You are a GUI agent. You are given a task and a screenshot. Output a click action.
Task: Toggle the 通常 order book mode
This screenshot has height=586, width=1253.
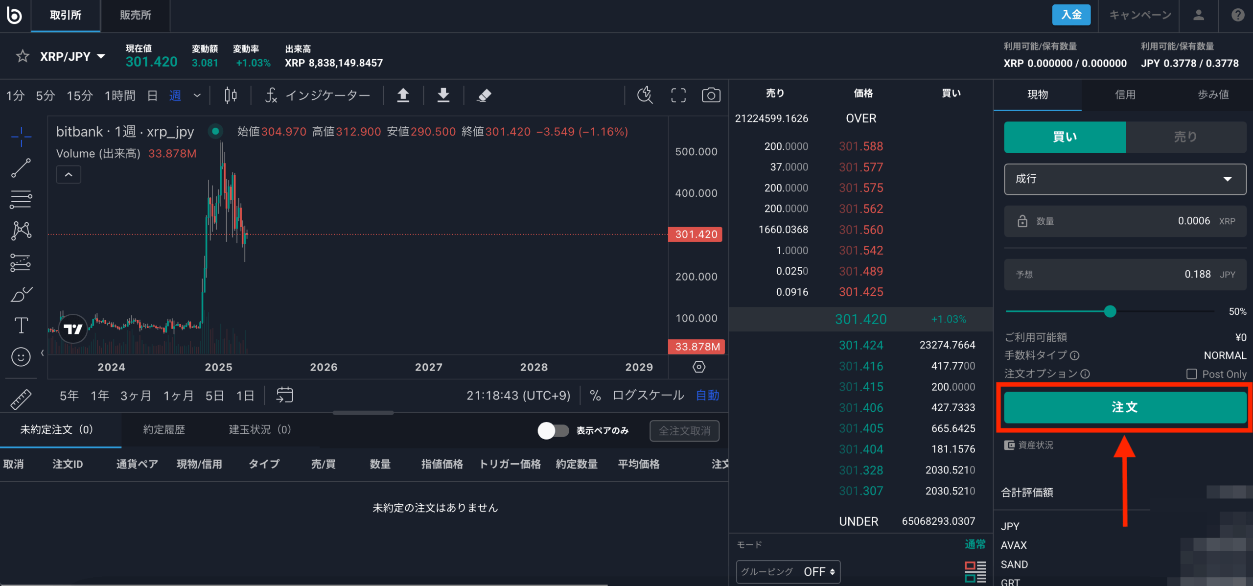975,544
